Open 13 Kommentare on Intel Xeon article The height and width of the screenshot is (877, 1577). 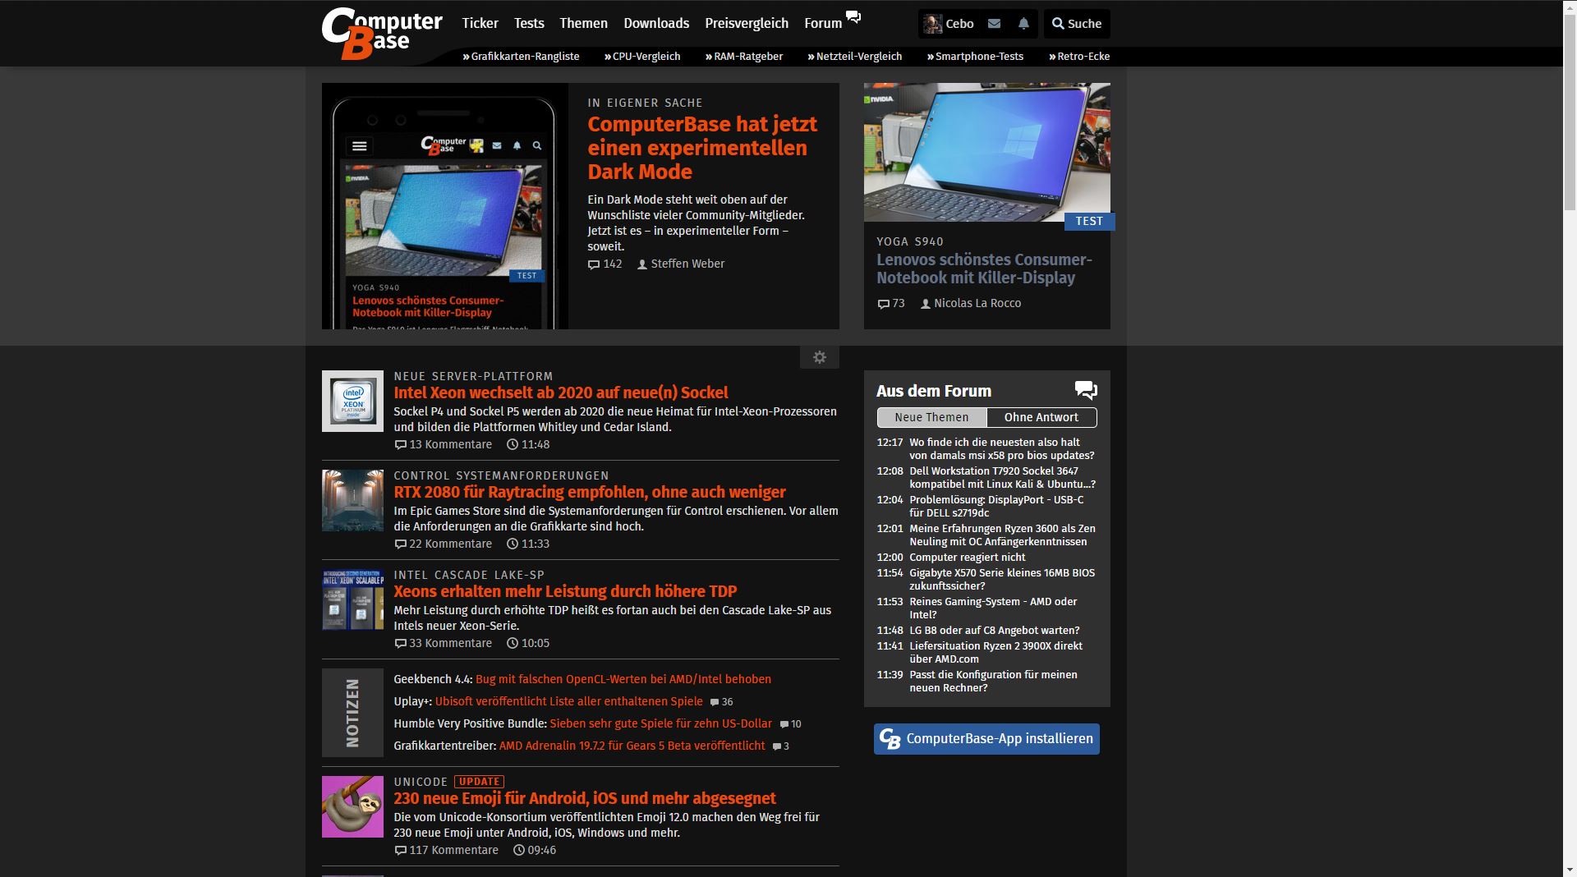coord(444,444)
